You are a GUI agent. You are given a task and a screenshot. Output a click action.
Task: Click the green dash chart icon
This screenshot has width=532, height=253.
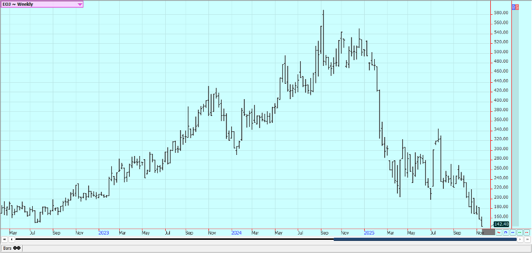[x=520, y=232]
